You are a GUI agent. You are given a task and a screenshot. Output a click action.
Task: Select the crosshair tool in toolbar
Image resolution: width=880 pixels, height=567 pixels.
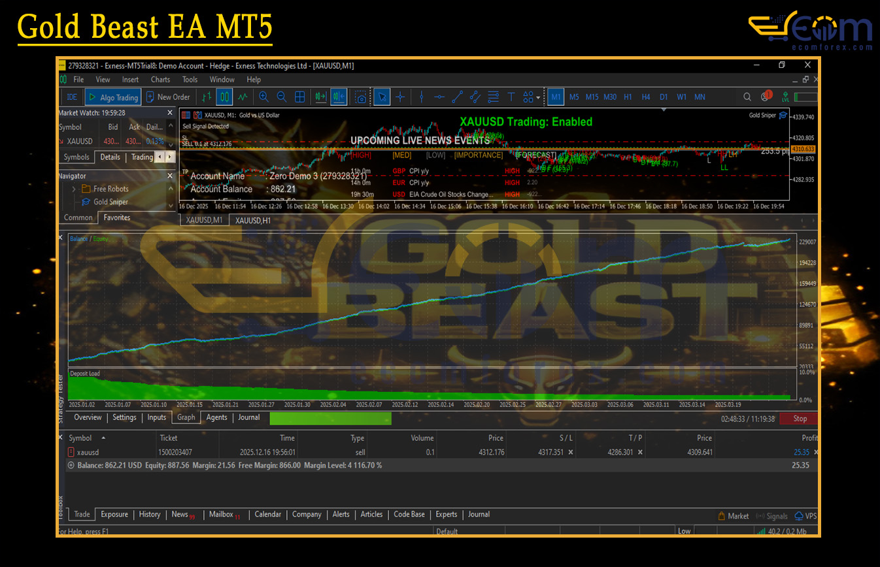click(400, 97)
